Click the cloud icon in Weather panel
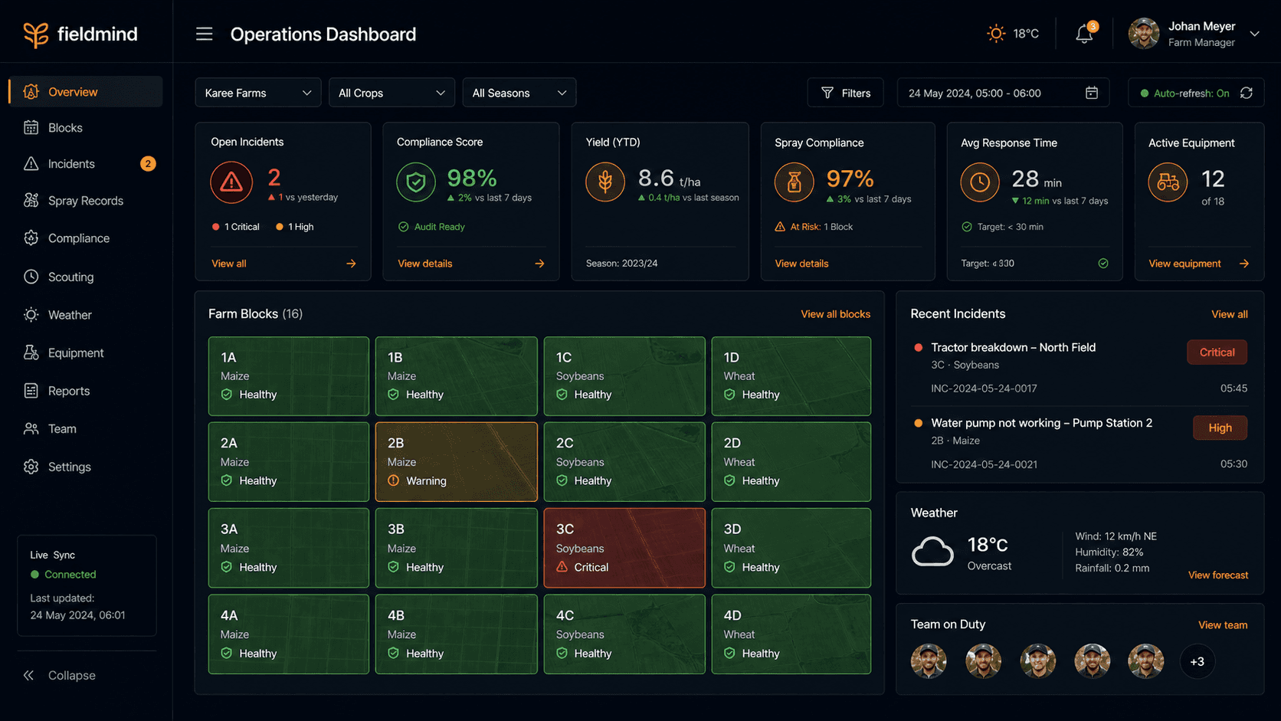 (932, 552)
